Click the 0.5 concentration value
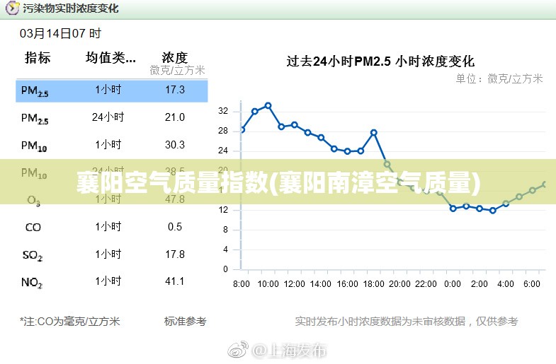Viewport: 556px width, 364px height. point(175,227)
